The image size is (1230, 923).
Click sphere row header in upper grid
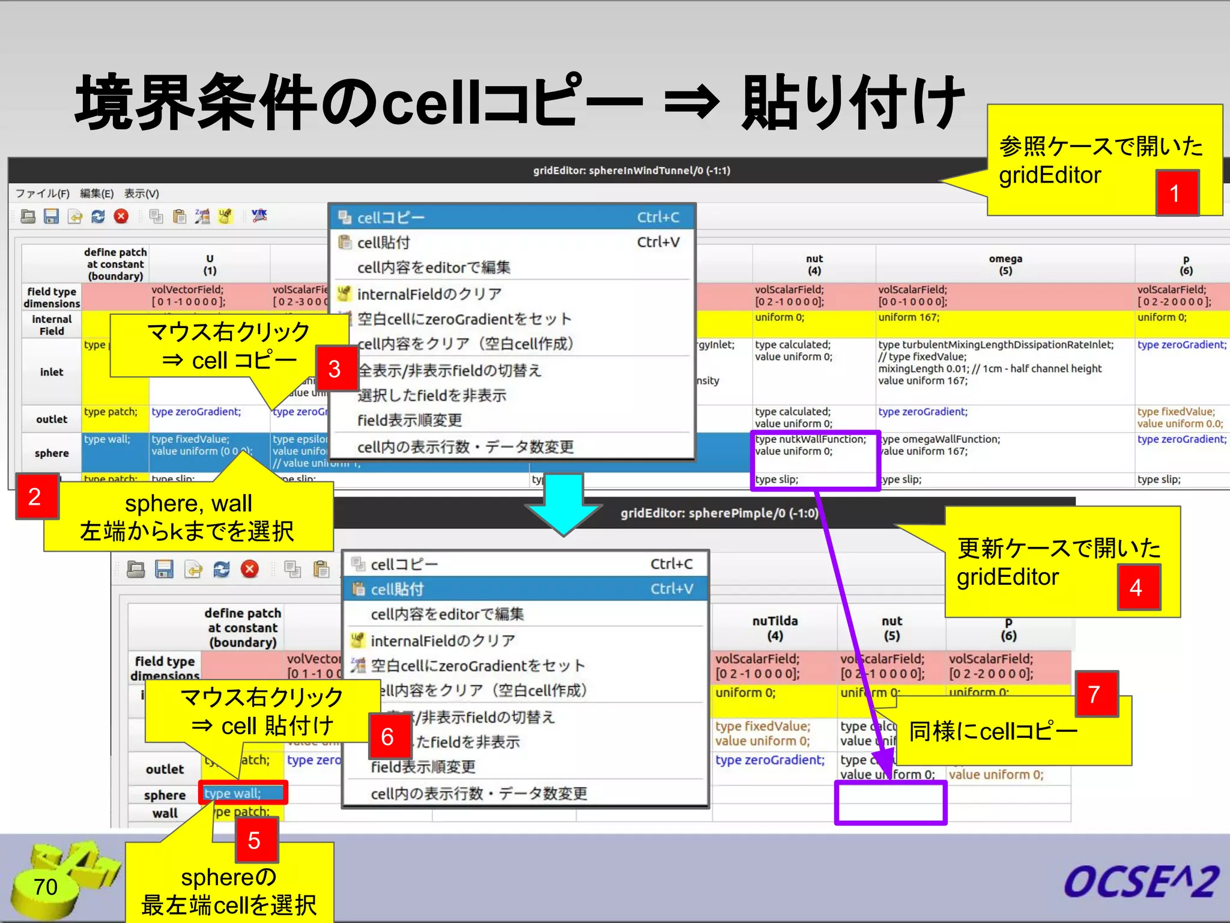pos(52,453)
